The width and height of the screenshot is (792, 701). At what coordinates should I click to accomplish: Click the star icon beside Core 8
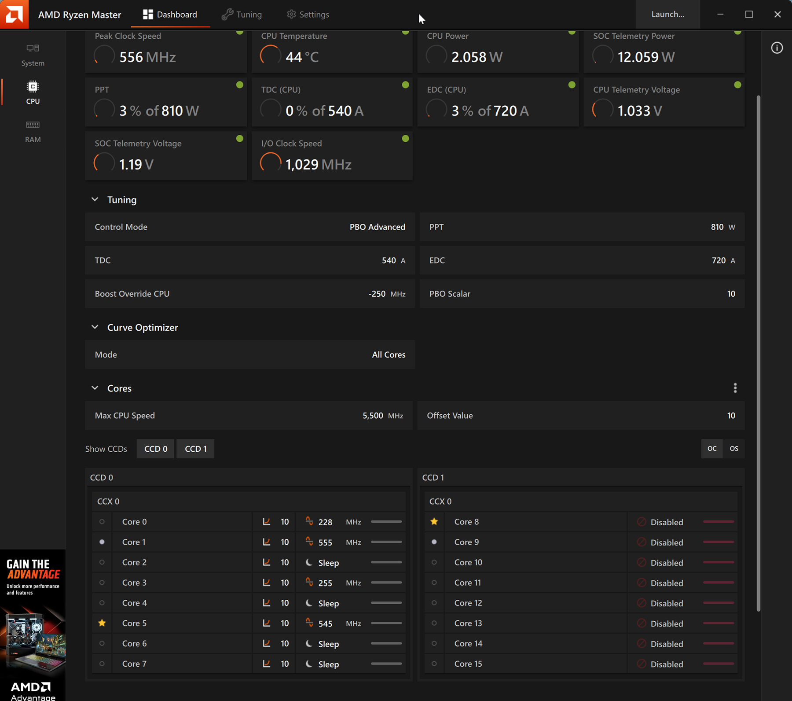[x=434, y=521]
